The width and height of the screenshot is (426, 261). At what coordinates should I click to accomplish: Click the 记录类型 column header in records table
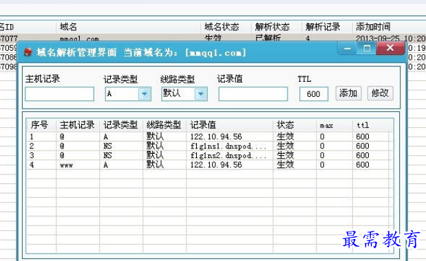(x=121, y=125)
